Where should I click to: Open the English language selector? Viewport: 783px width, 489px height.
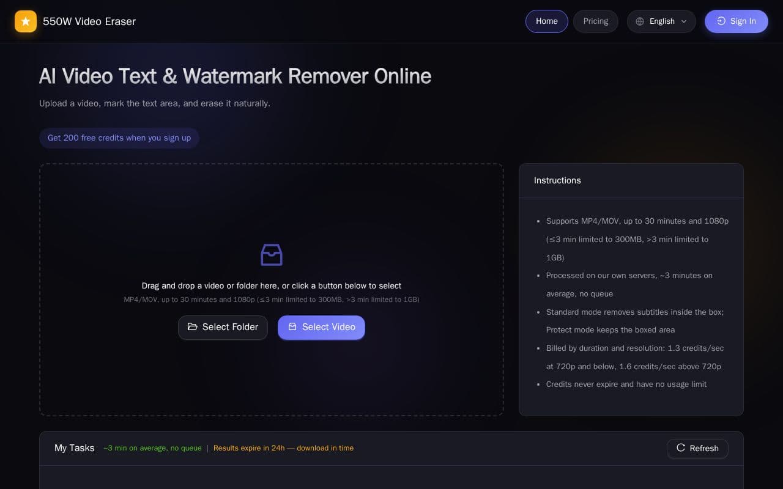point(661,21)
